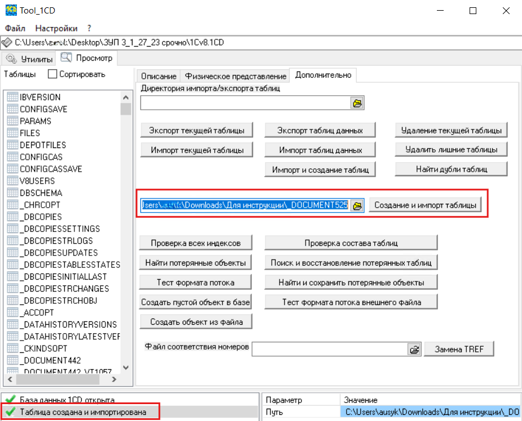Viewport: 522px width, 421px height.
Task: Click the folder icon beside the import/export directory field
Action: pos(357,103)
